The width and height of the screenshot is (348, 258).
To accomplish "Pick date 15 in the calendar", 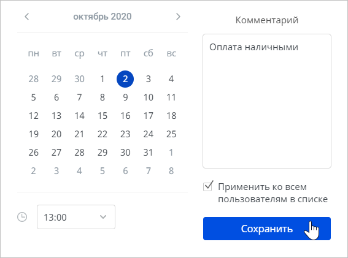I will tap(102, 116).
